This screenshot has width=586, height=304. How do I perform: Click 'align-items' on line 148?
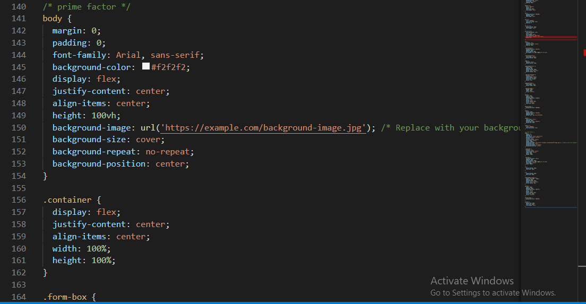79,103
